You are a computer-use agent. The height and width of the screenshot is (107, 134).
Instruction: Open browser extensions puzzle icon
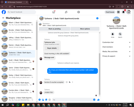tap(122, 7)
